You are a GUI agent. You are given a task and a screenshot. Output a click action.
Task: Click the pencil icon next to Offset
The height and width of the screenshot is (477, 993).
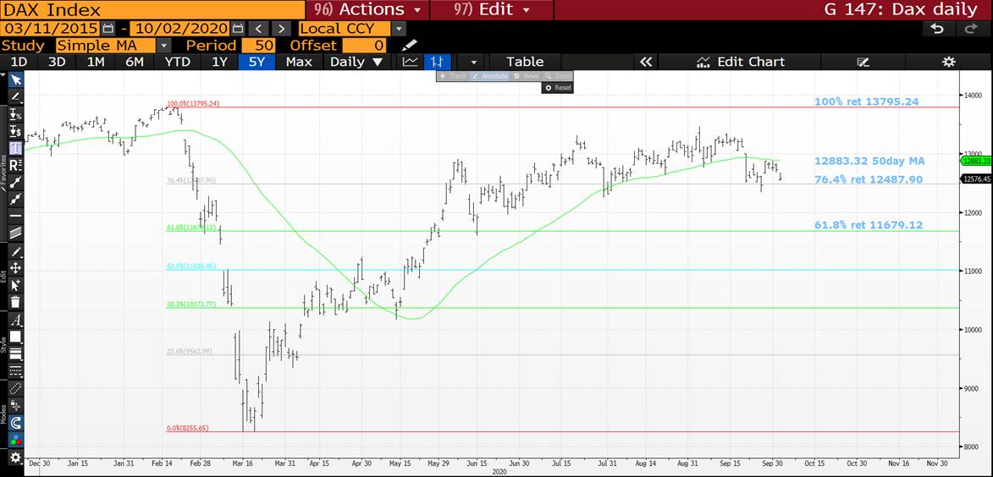click(410, 46)
